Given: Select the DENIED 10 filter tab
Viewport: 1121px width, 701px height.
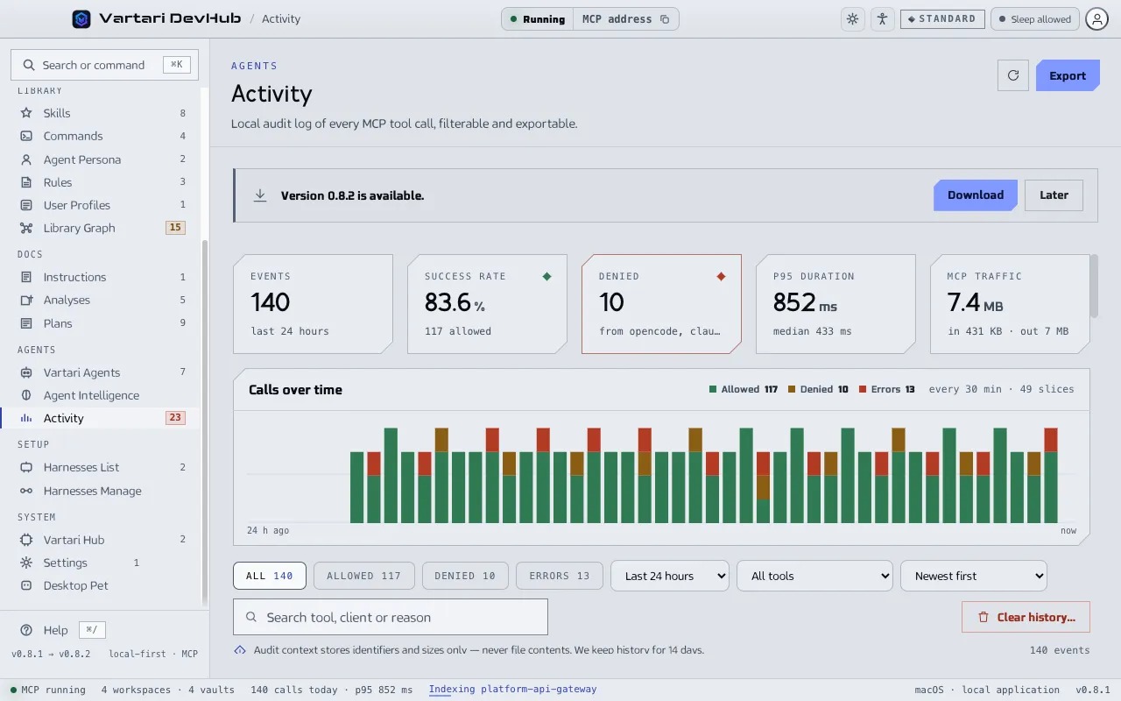Looking at the screenshot, I should 466,576.
